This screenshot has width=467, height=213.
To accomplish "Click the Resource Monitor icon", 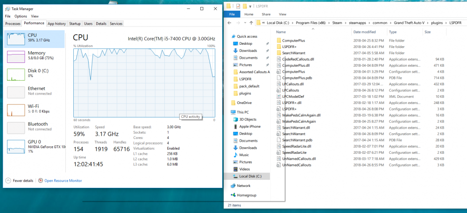I will coord(41,181).
